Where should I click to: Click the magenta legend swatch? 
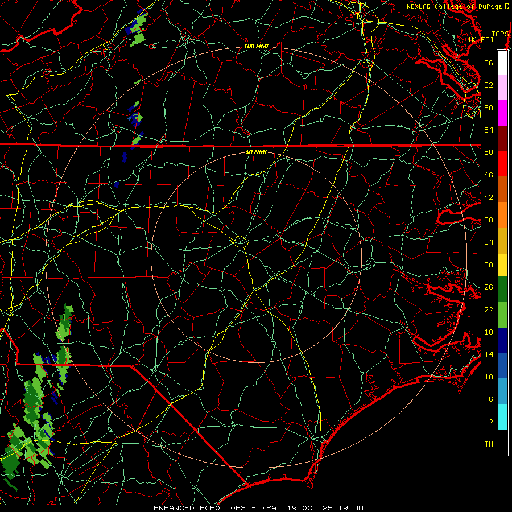click(x=502, y=113)
